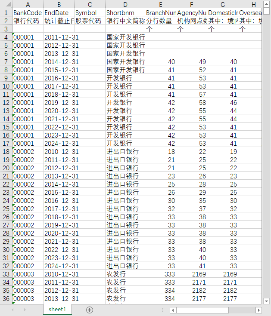The height and width of the screenshot is (316, 271).
Task: Click the Shortbnm header cell
Action: [x=125, y=13]
